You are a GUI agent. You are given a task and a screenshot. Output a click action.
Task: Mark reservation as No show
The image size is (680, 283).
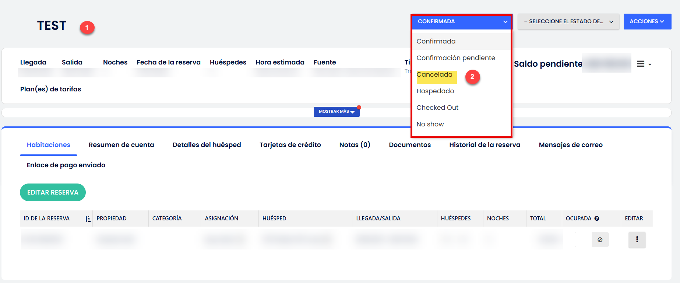click(430, 124)
